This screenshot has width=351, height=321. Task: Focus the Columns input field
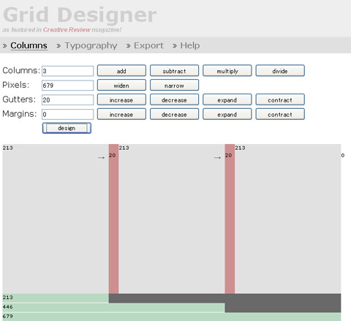click(67, 71)
